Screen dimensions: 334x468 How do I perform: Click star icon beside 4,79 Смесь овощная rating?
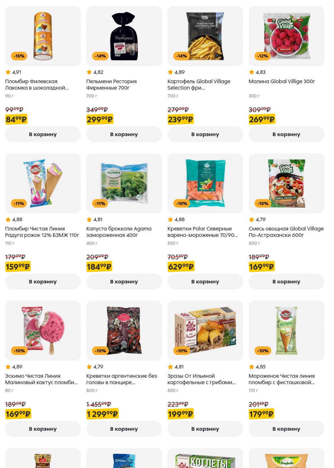point(252,219)
